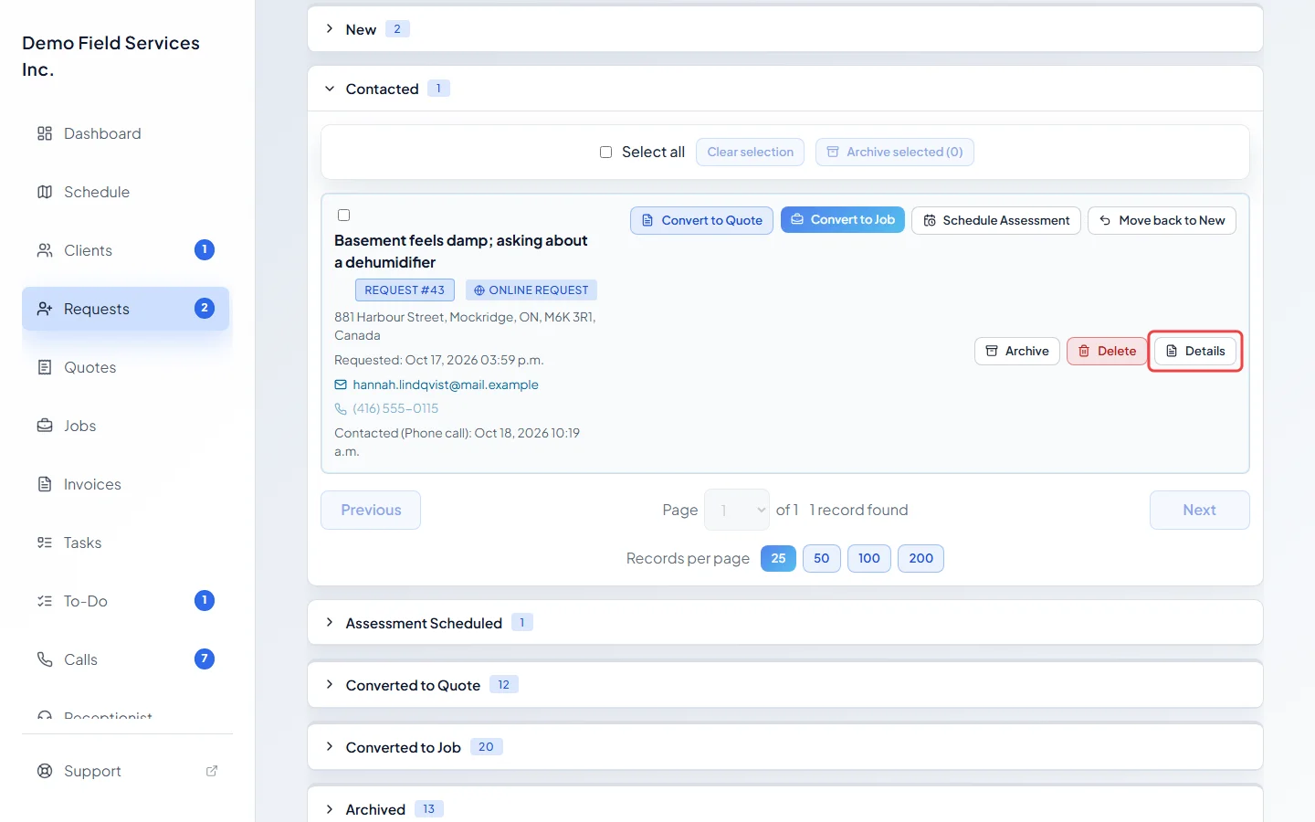The width and height of the screenshot is (1315, 822).
Task: Click Clear selection
Action: click(x=751, y=152)
